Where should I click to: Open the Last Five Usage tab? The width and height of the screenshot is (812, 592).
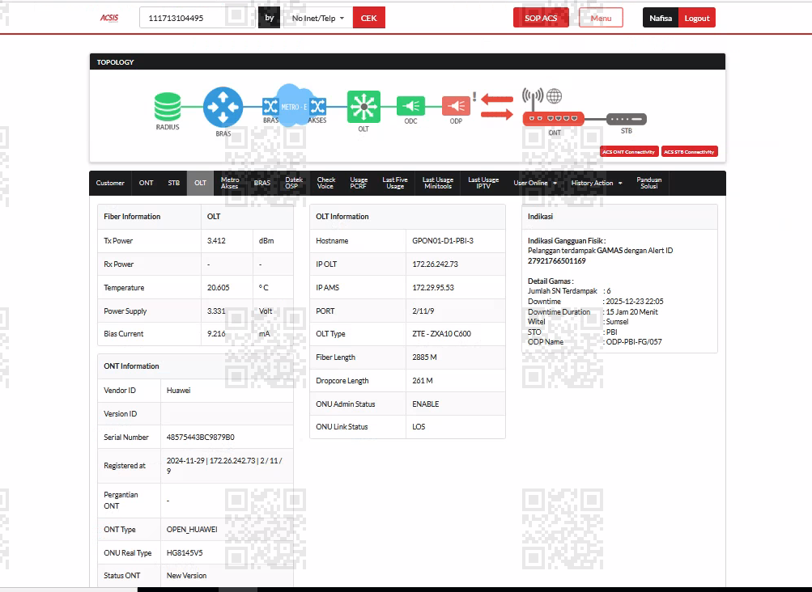coord(395,184)
